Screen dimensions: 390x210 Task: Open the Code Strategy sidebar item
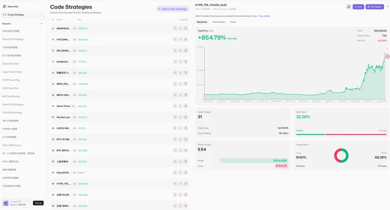(x=23, y=15)
